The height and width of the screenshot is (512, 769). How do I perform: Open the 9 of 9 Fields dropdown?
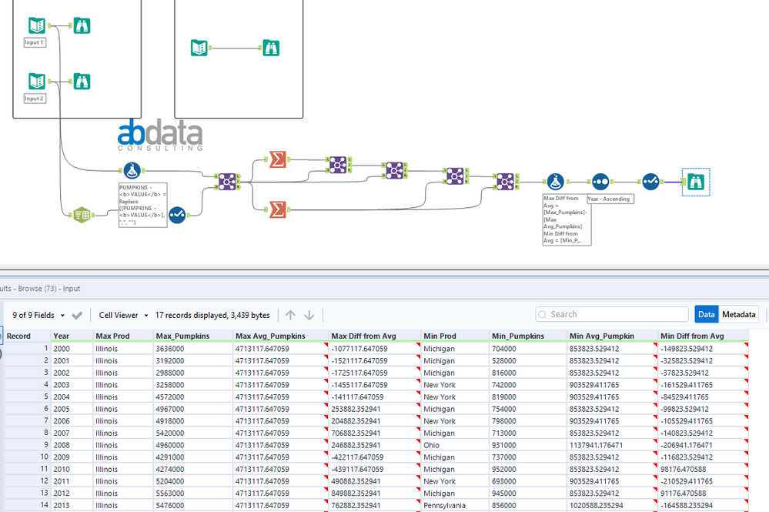38,316
